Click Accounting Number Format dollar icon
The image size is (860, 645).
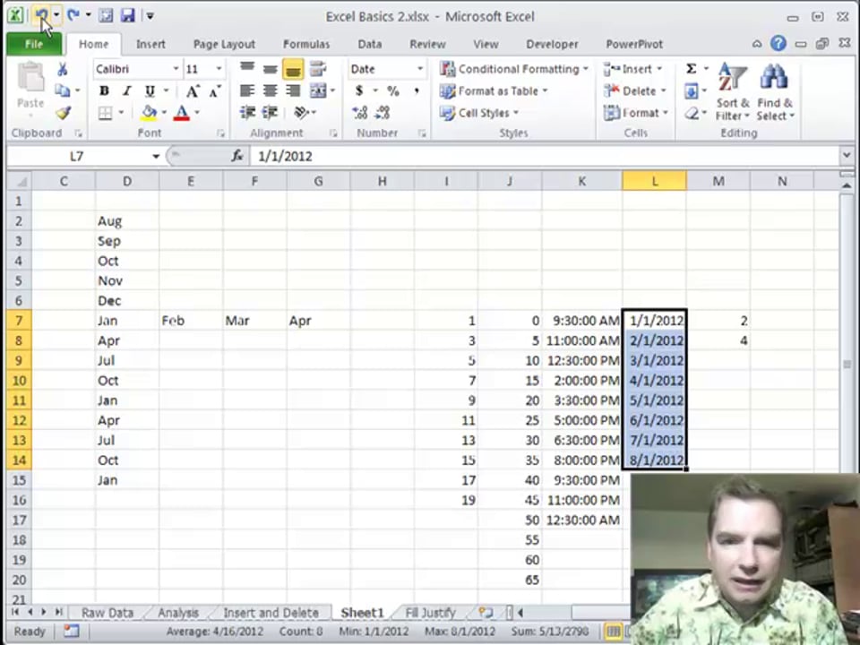tap(358, 90)
